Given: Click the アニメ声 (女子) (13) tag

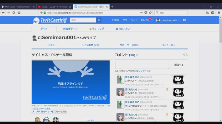Looking at the screenshot, I should 42,112.
